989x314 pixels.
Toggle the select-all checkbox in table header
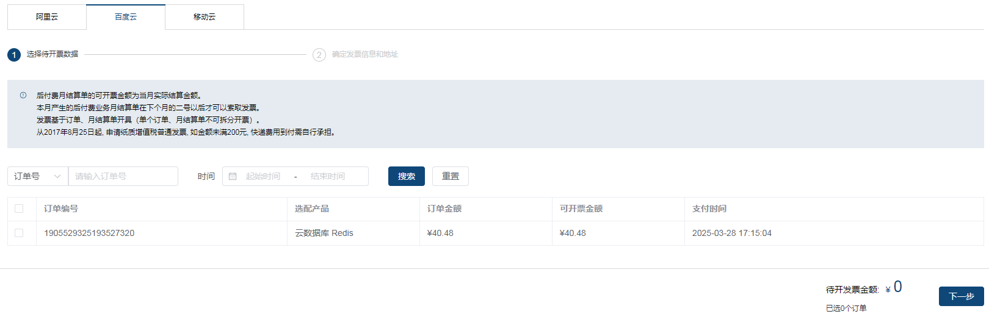19,209
